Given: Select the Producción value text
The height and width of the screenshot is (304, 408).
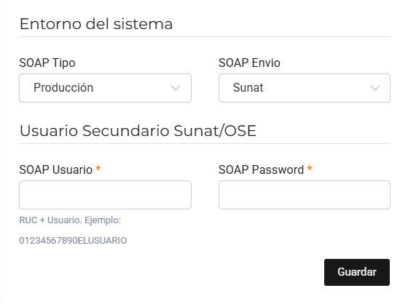Looking at the screenshot, I should (x=63, y=87).
